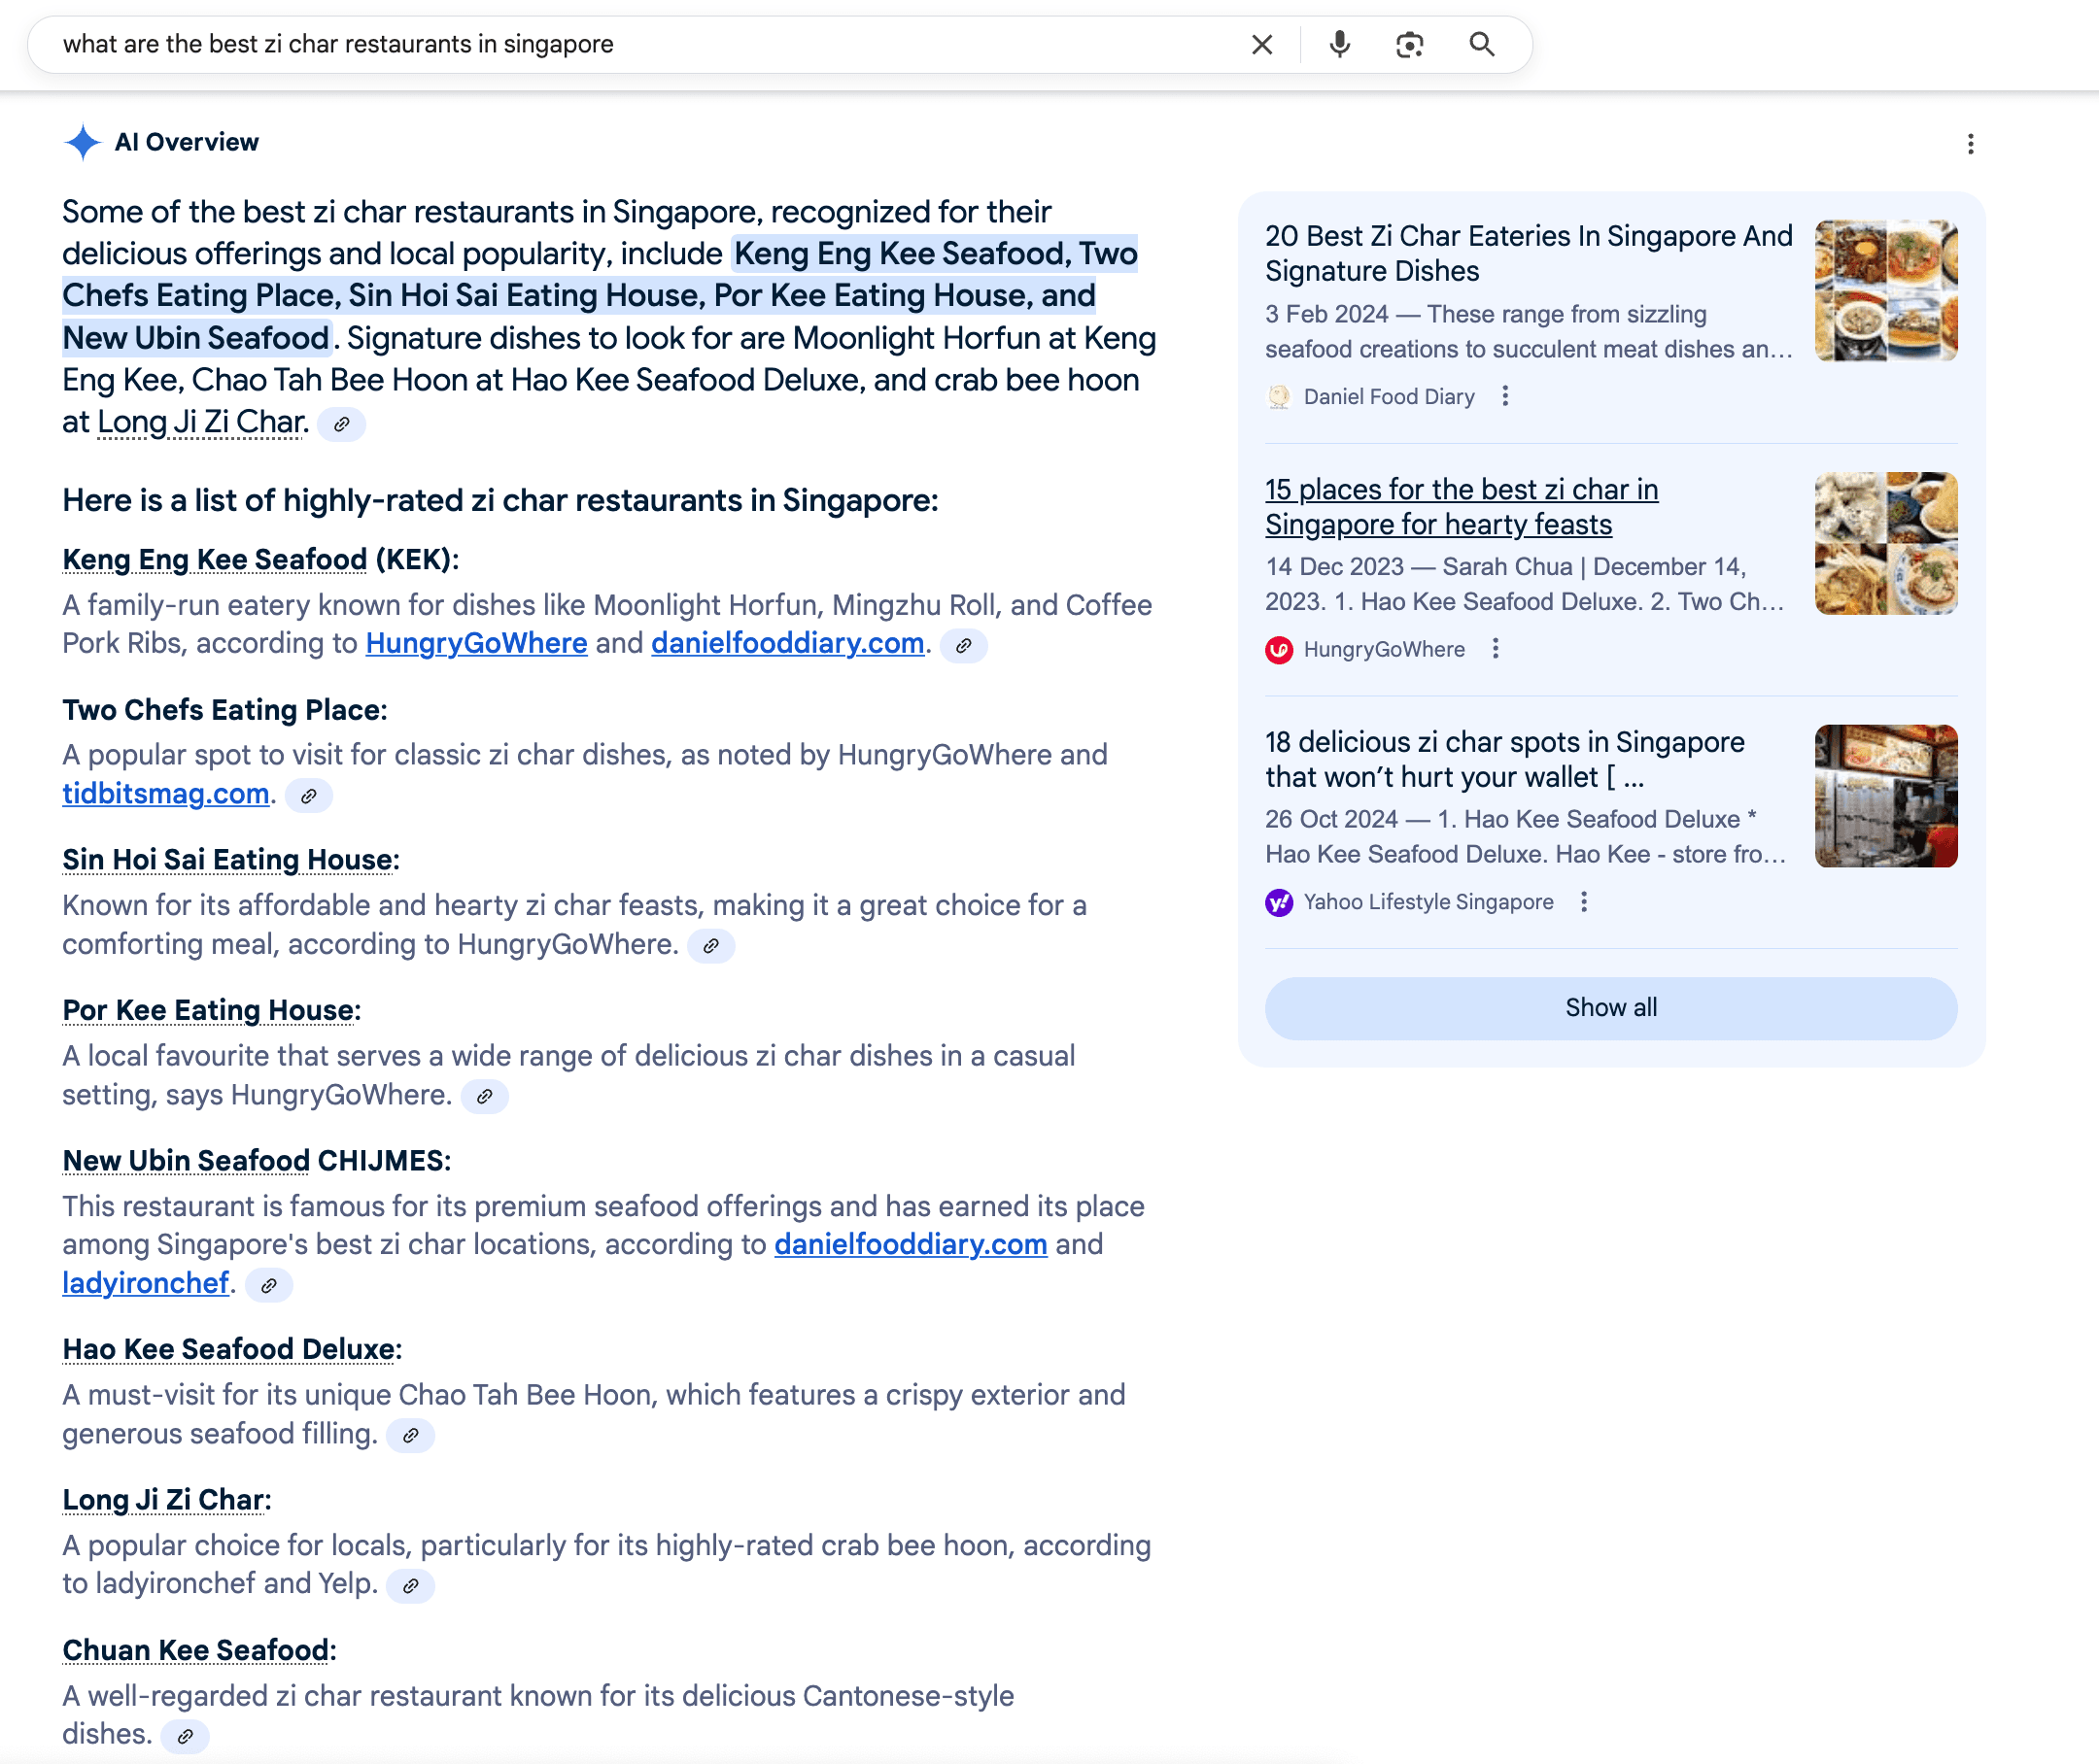Follow the ladyironchef link
This screenshot has width=2099, height=1764.
click(x=146, y=1283)
